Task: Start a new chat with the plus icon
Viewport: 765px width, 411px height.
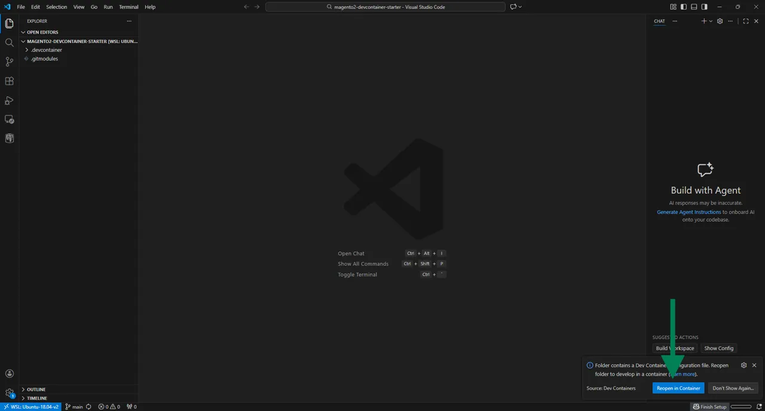Action: tap(704, 21)
